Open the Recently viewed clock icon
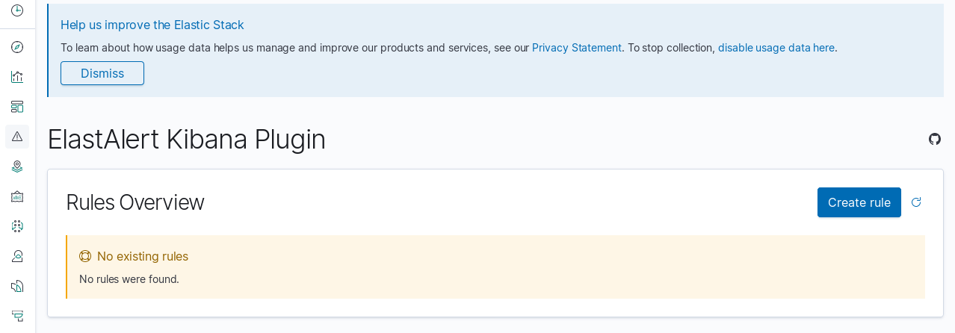955x333 pixels. tap(17, 10)
